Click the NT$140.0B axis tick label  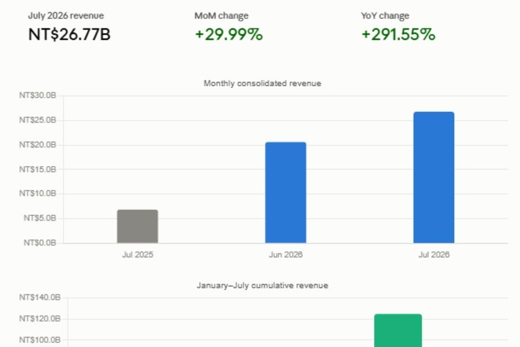click(x=39, y=298)
